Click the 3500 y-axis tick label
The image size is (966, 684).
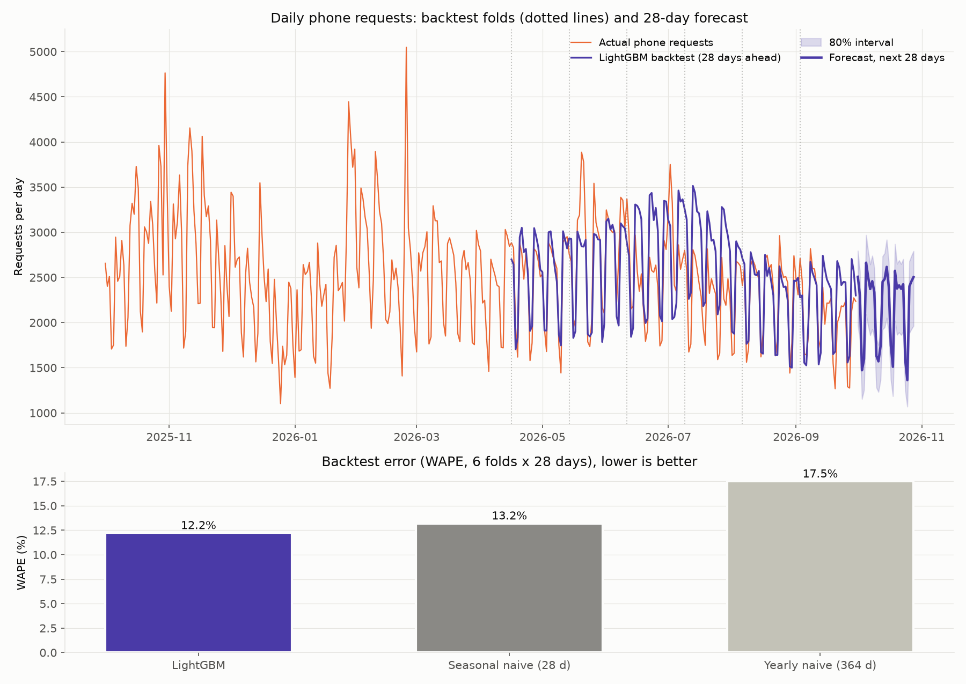[42, 187]
